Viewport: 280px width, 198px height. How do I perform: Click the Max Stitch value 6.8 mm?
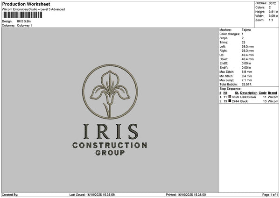pyautogui.click(x=246, y=72)
